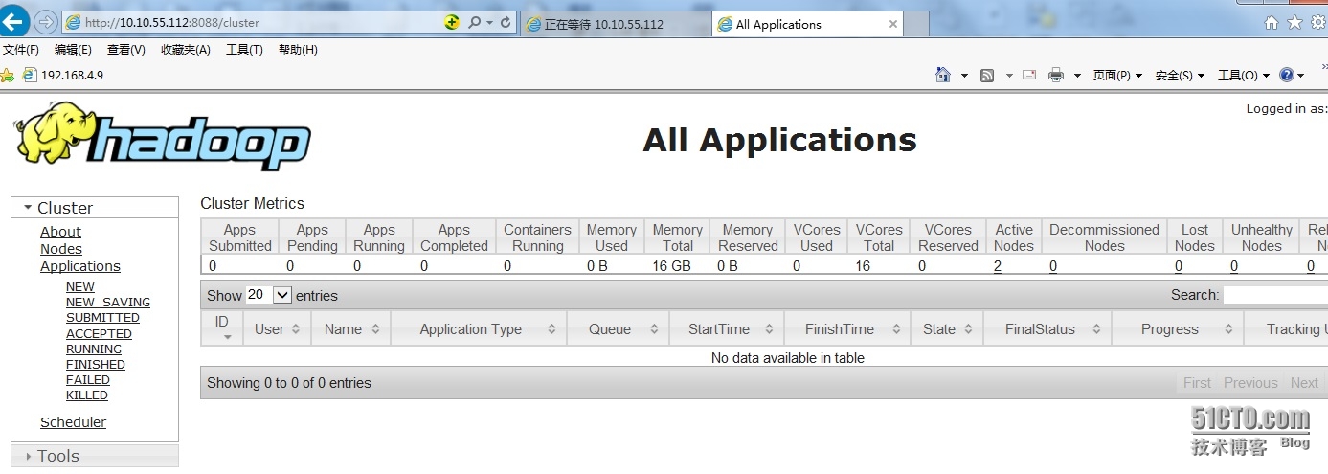Screen dimensions: 1328x474
Task: Close the All Applications tab
Action: [892, 24]
